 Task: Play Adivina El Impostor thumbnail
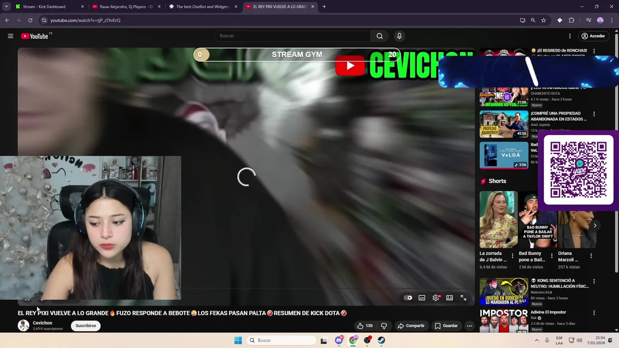(504, 321)
